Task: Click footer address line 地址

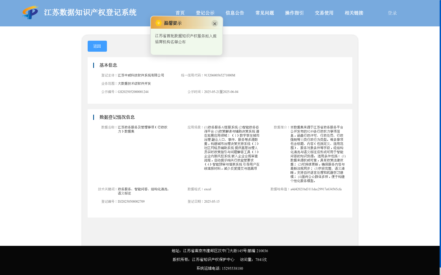Action: point(220,251)
